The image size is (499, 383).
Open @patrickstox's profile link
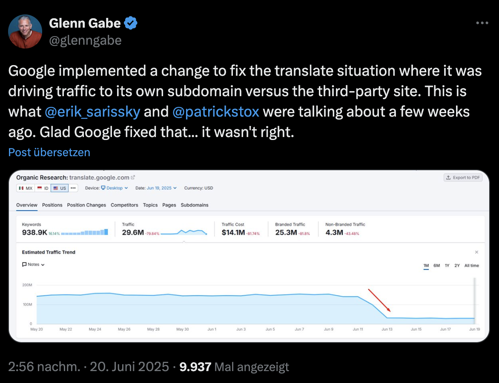click(x=215, y=111)
